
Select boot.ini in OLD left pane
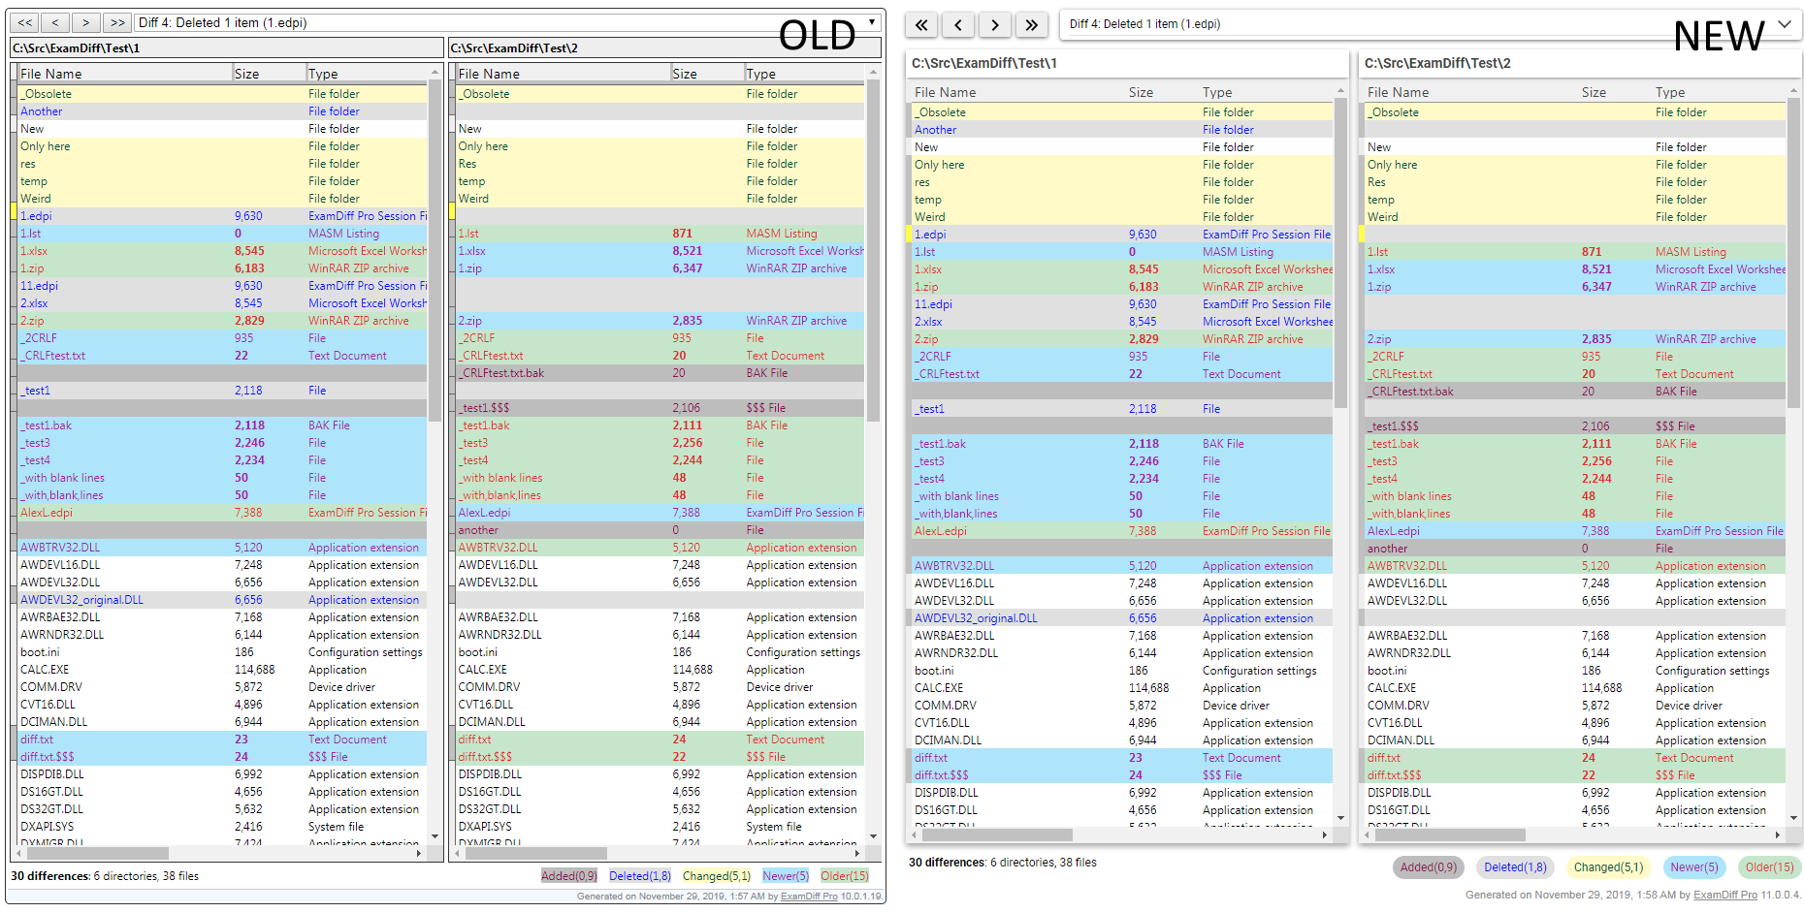point(222,652)
